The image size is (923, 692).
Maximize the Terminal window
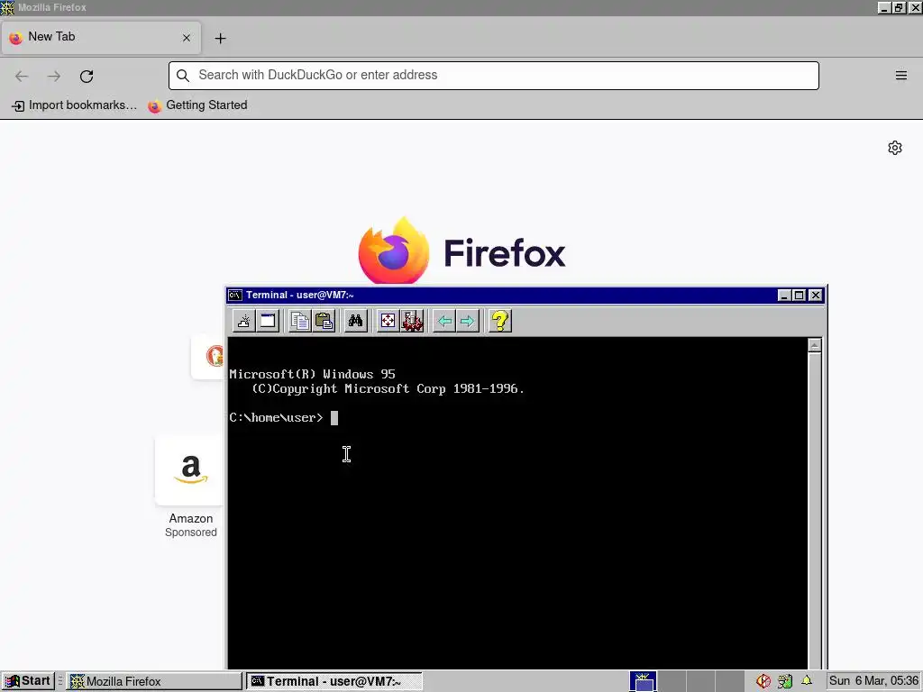tap(799, 295)
